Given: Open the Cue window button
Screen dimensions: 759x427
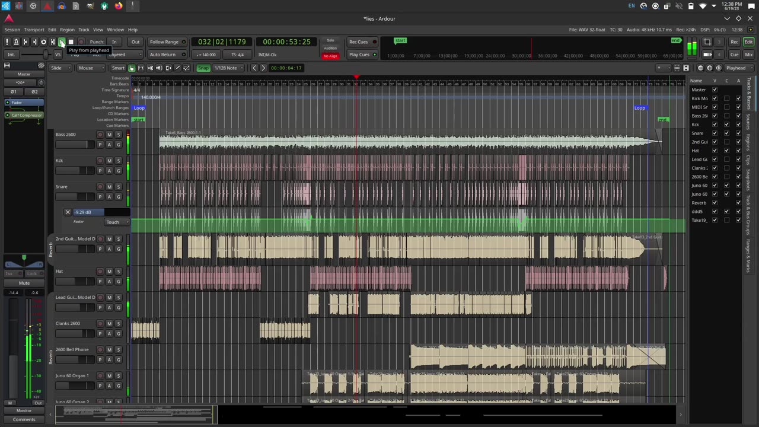Looking at the screenshot, I should 734,55.
